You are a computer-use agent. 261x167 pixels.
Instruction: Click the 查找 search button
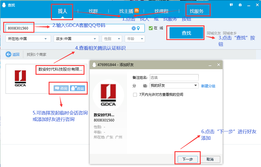(186, 33)
